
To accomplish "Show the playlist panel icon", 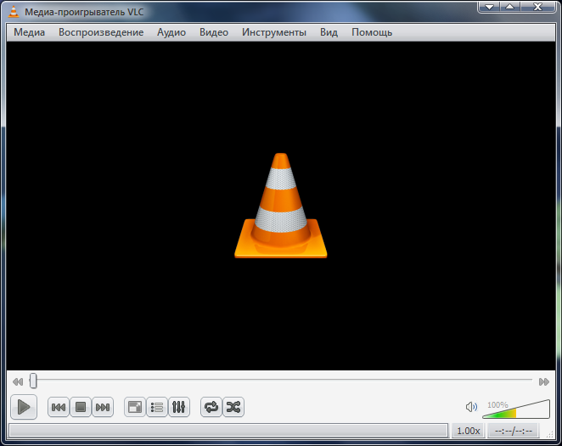I will point(156,407).
